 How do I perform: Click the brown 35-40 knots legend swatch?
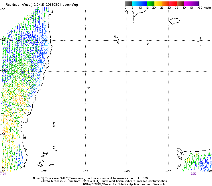pos(180,3)
